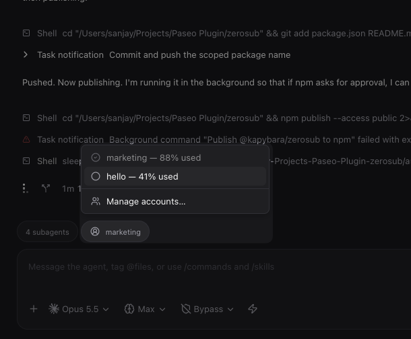Click the branch fork icon
This screenshot has width=411, height=339.
46,188
